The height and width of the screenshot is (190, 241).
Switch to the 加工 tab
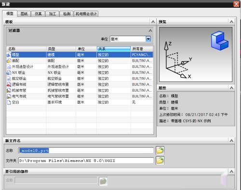[53, 14]
